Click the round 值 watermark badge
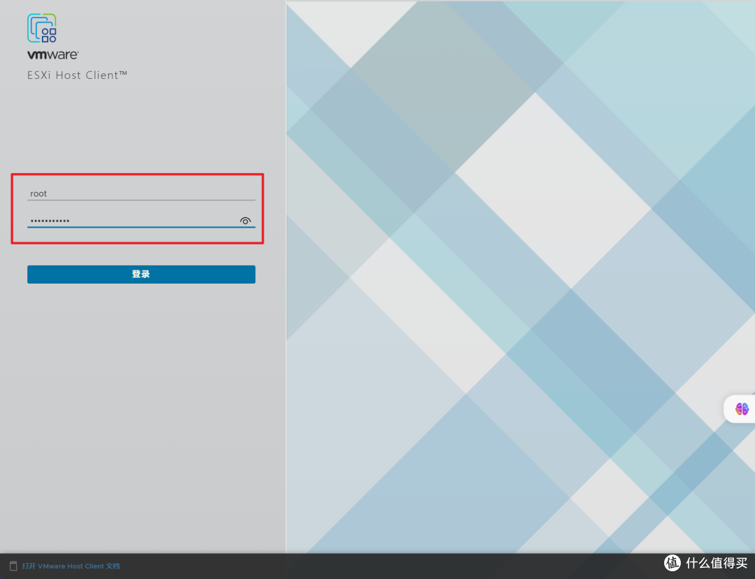 click(x=672, y=563)
